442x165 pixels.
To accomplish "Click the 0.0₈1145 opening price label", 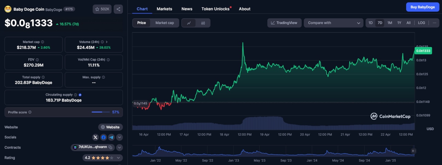I will point(141,103).
